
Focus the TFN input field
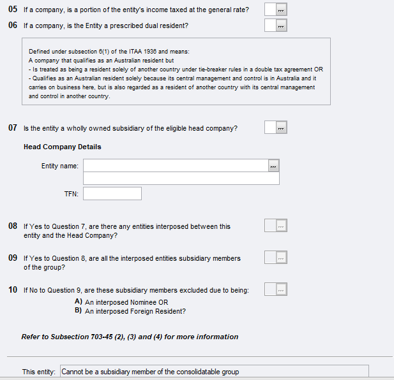112,193
